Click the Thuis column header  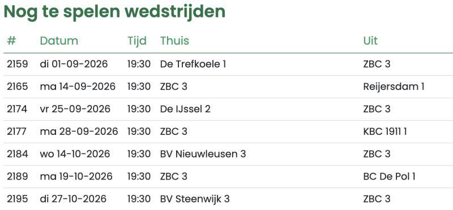click(x=174, y=41)
